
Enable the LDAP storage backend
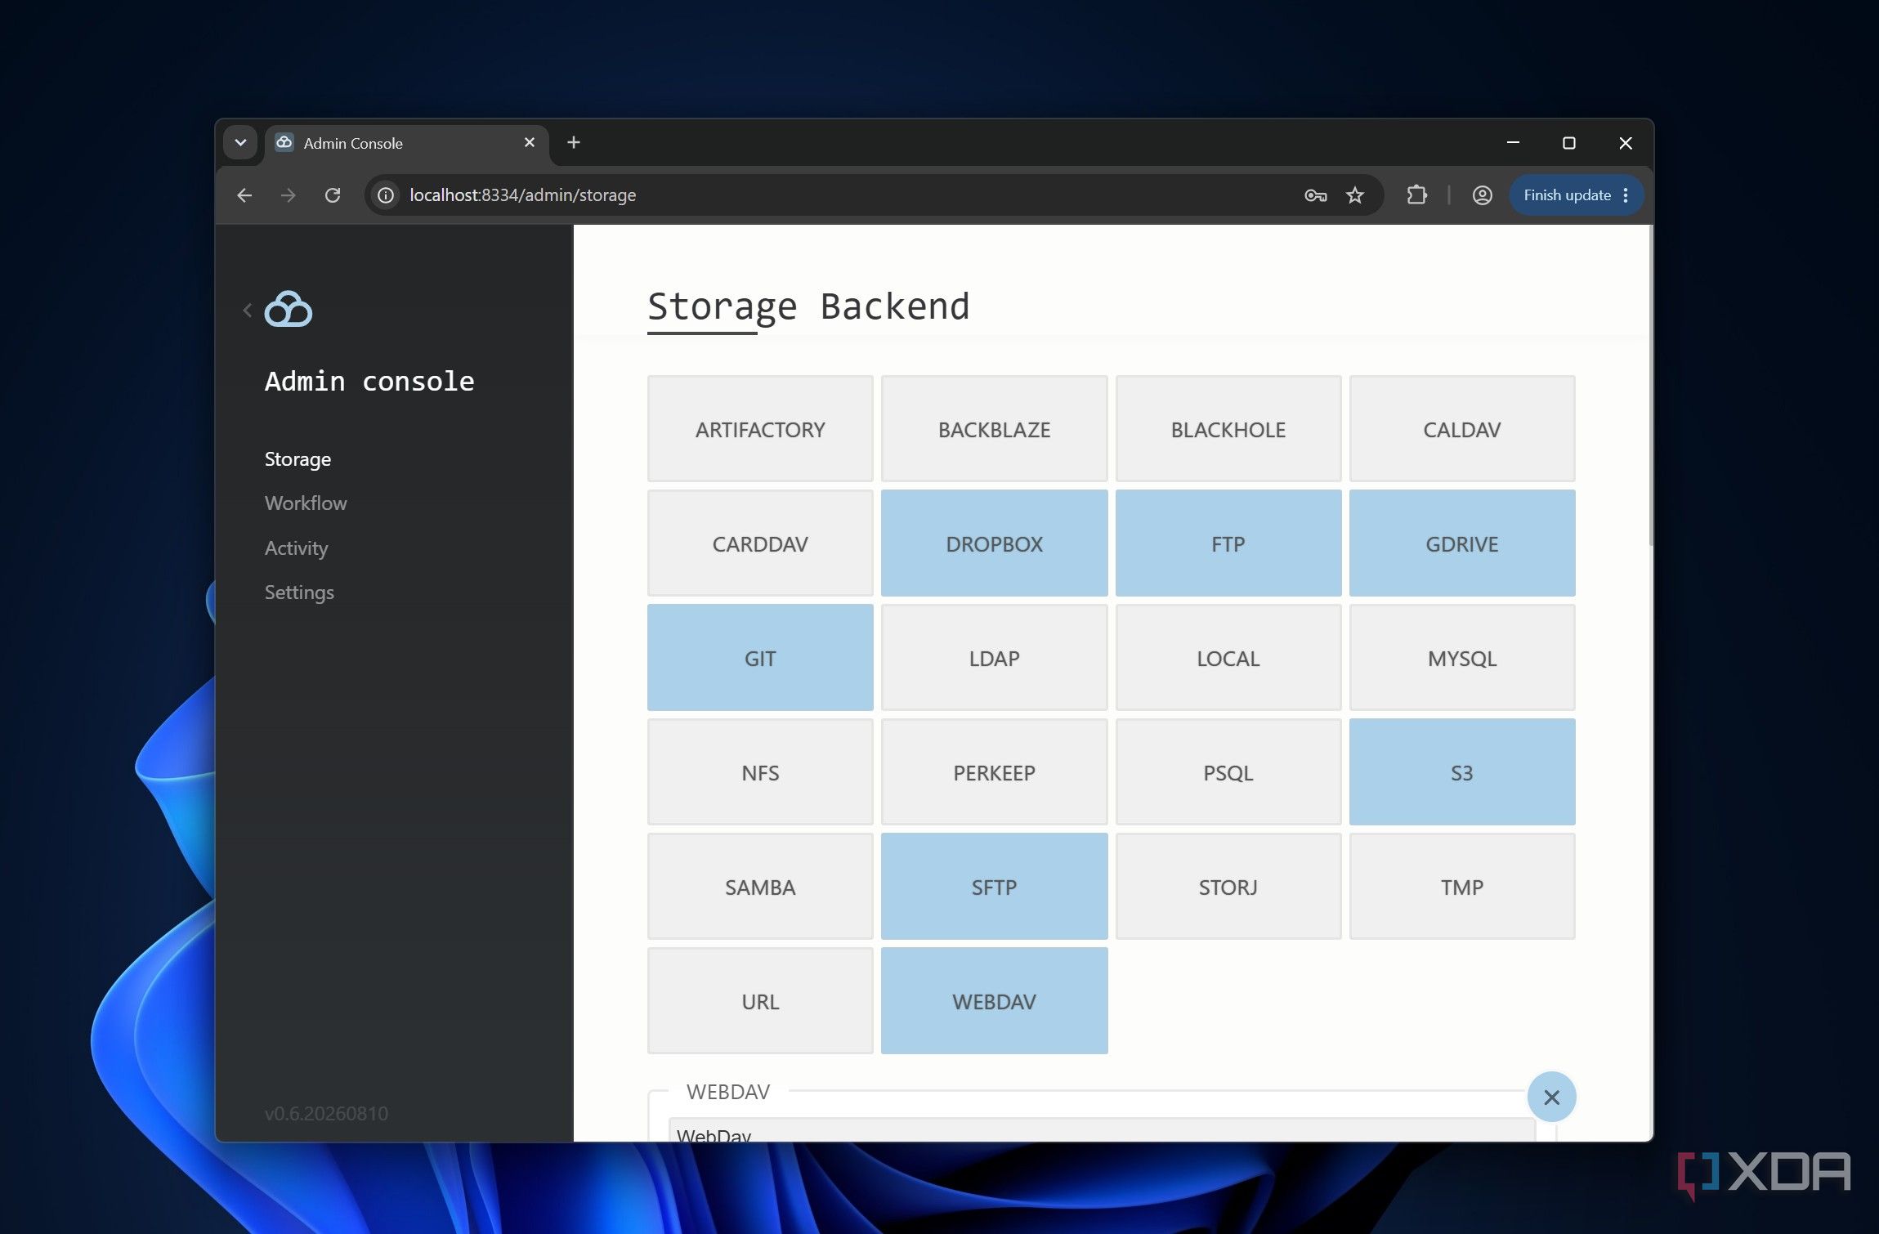(x=994, y=658)
